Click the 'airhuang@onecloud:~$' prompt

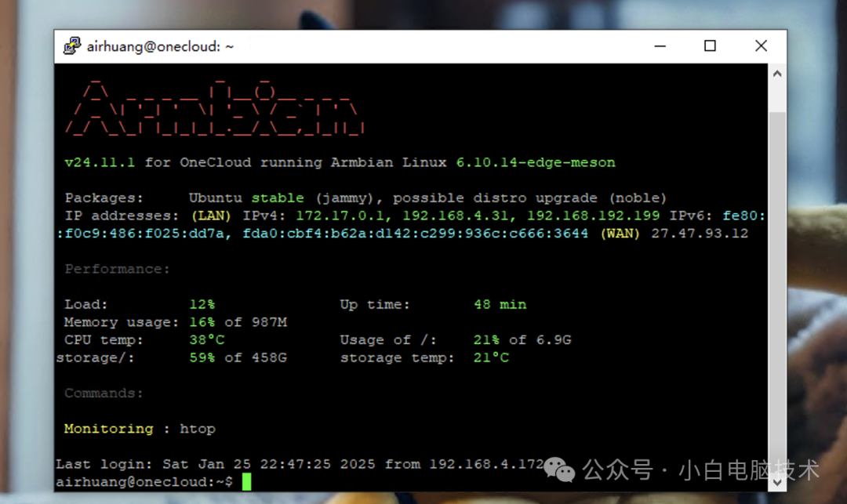coord(144,482)
